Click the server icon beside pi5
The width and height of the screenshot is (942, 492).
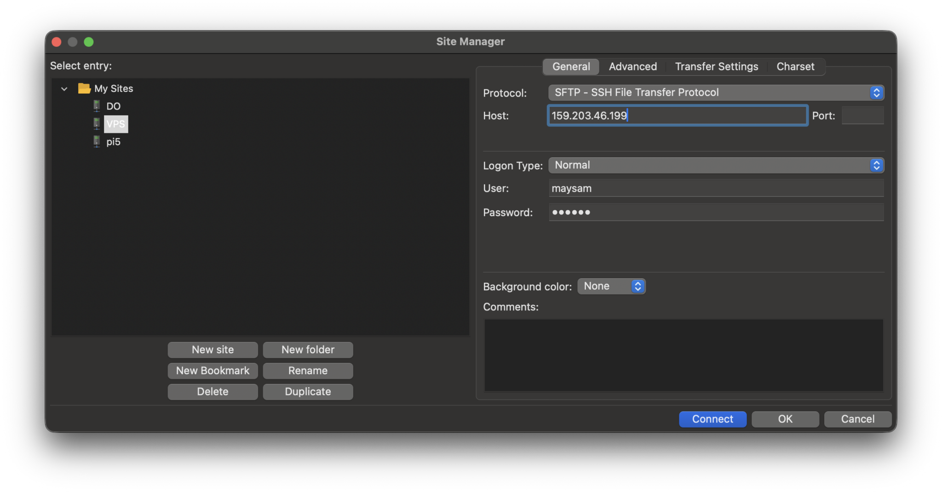pos(97,142)
